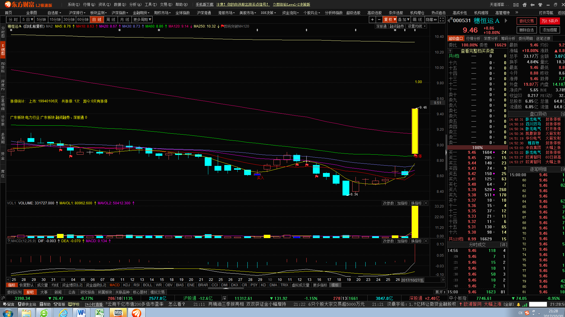The height and width of the screenshot is (317, 565).
Task: Open 分析(A) menu
Action: coord(135,4)
